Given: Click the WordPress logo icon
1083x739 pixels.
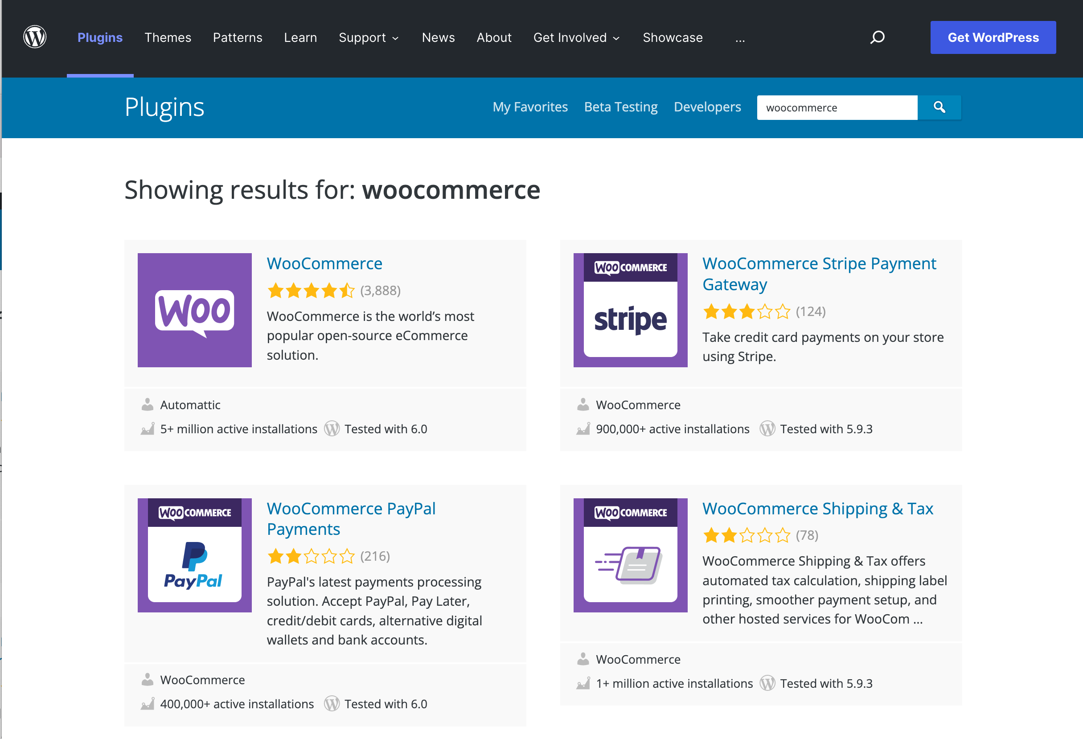Looking at the screenshot, I should (35, 37).
